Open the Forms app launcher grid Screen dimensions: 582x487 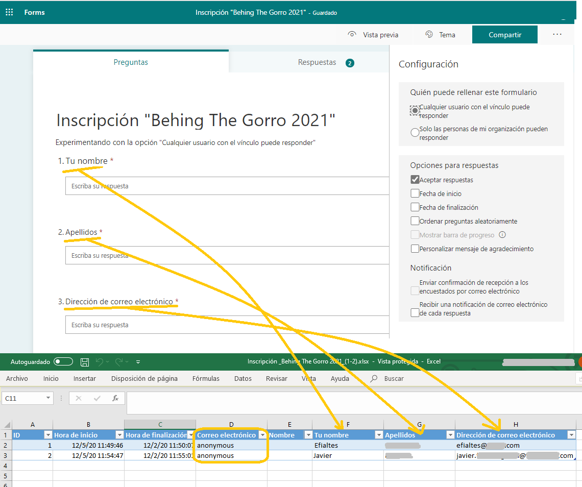point(9,12)
